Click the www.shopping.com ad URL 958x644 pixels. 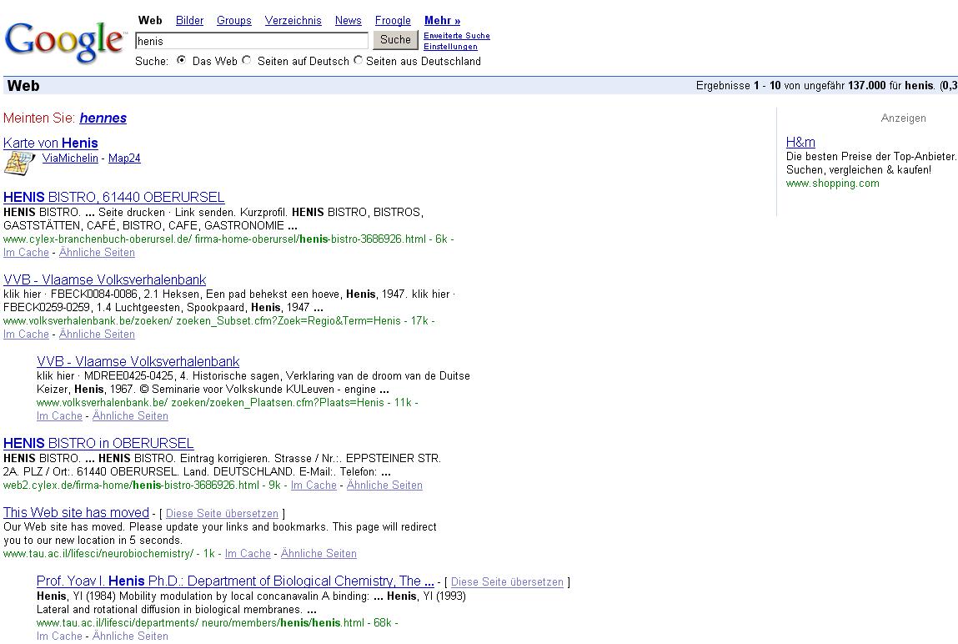click(x=832, y=184)
